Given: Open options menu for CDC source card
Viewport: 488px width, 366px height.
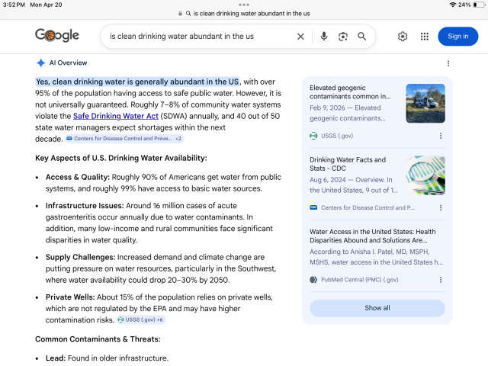Looking at the screenshot, I should coord(441,207).
